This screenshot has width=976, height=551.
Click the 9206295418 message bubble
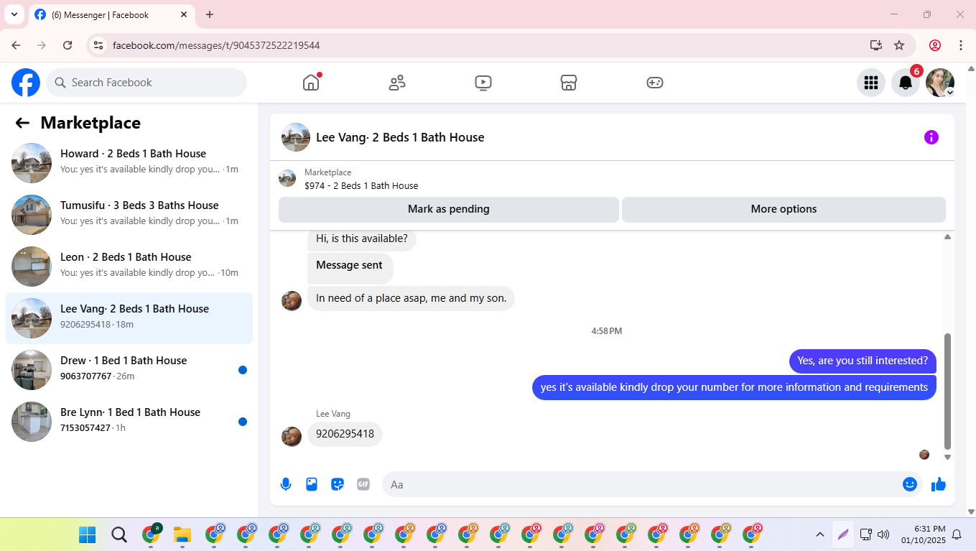[x=345, y=434]
